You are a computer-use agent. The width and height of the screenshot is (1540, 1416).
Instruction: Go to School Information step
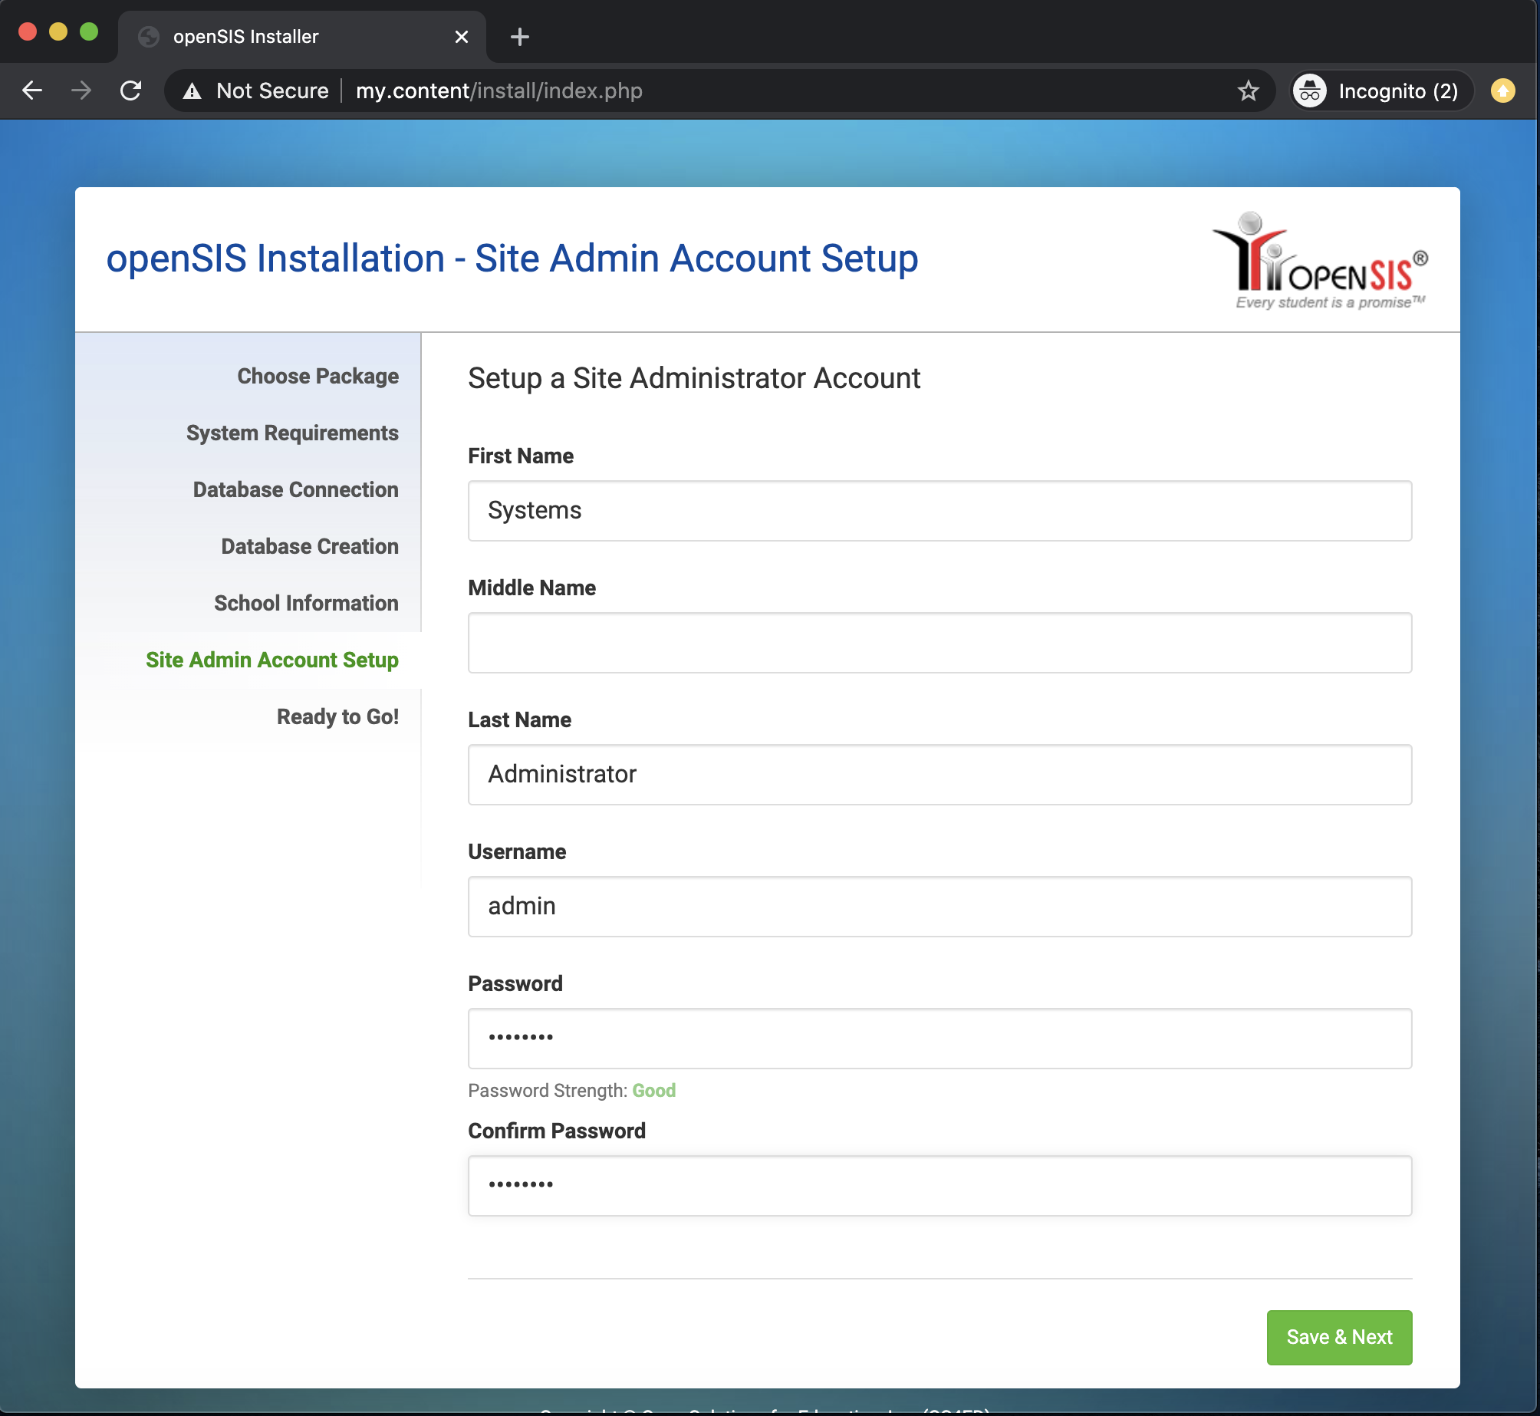click(306, 603)
